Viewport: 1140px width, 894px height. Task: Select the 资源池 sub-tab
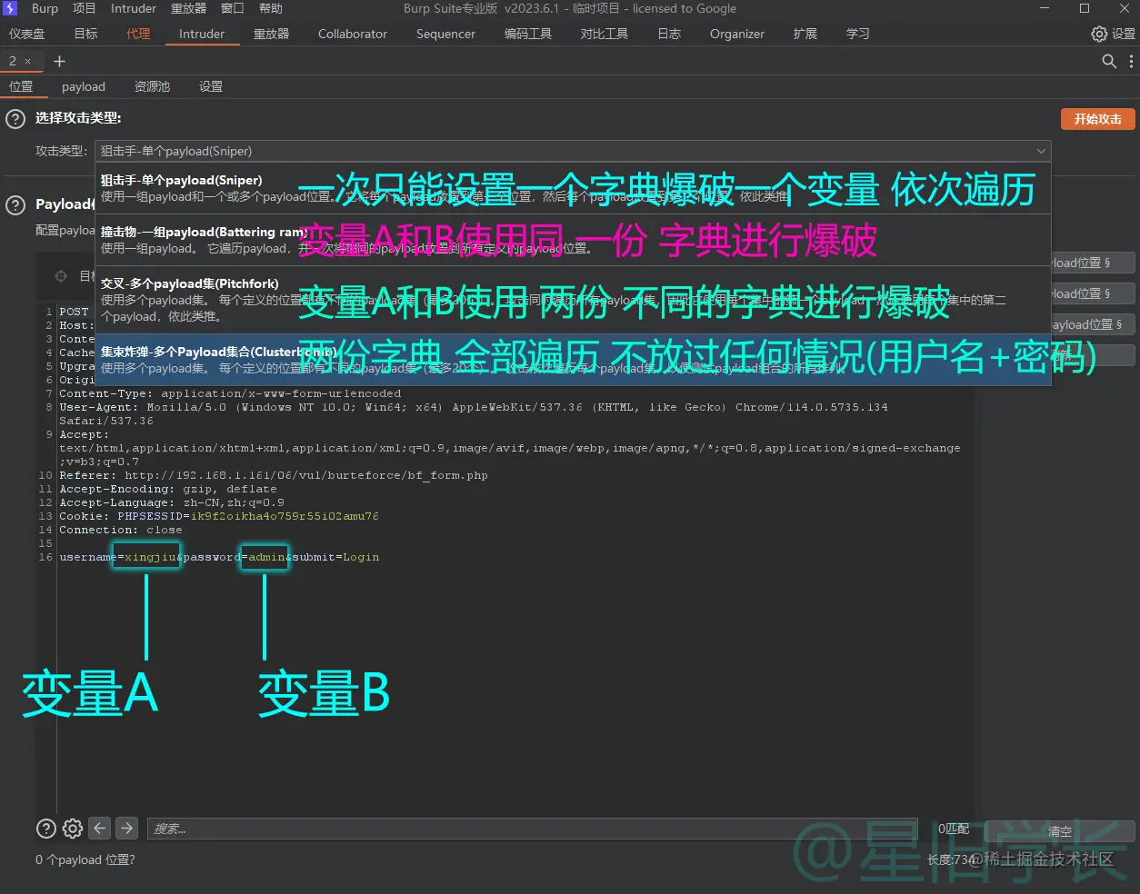pos(152,86)
